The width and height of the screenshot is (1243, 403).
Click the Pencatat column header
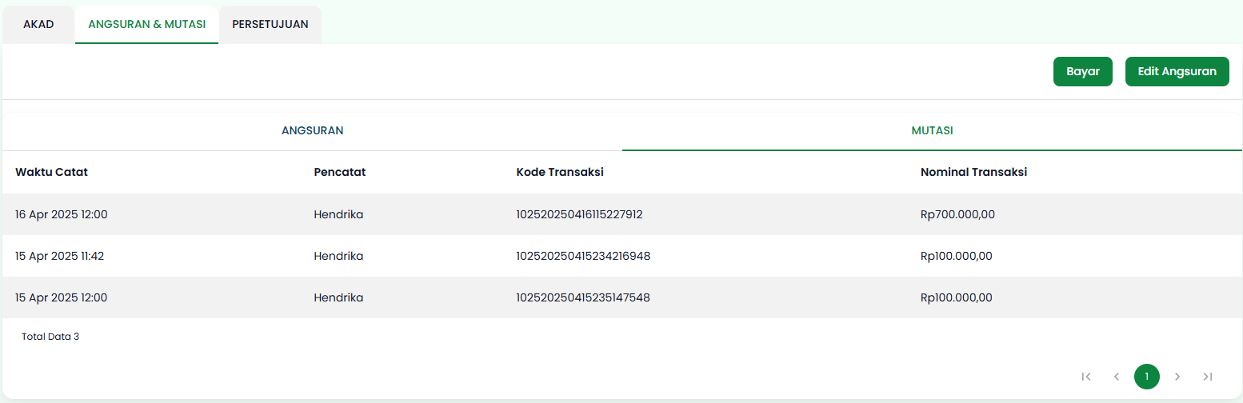pyautogui.click(x=340, y=172)
